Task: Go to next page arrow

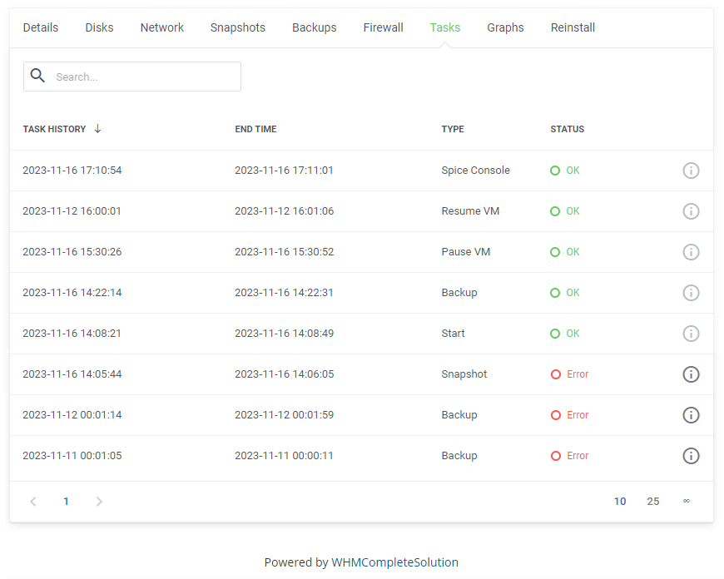Action: [x=99, y=502]
